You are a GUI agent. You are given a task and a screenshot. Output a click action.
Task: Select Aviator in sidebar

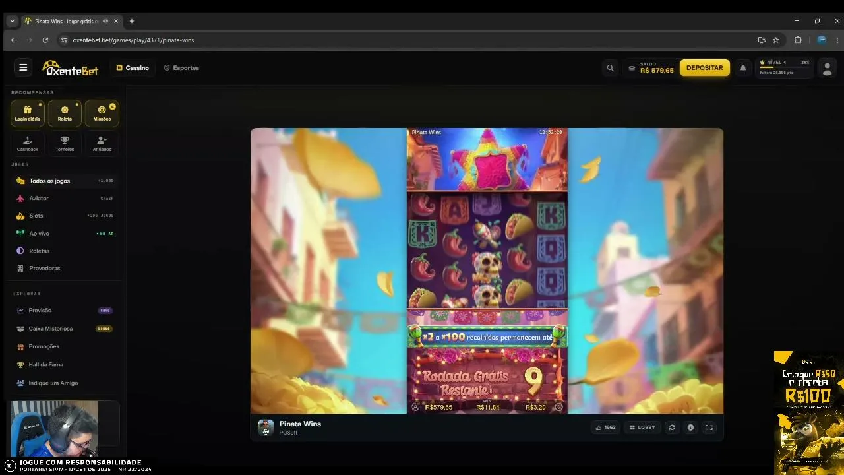pos(65,198)
